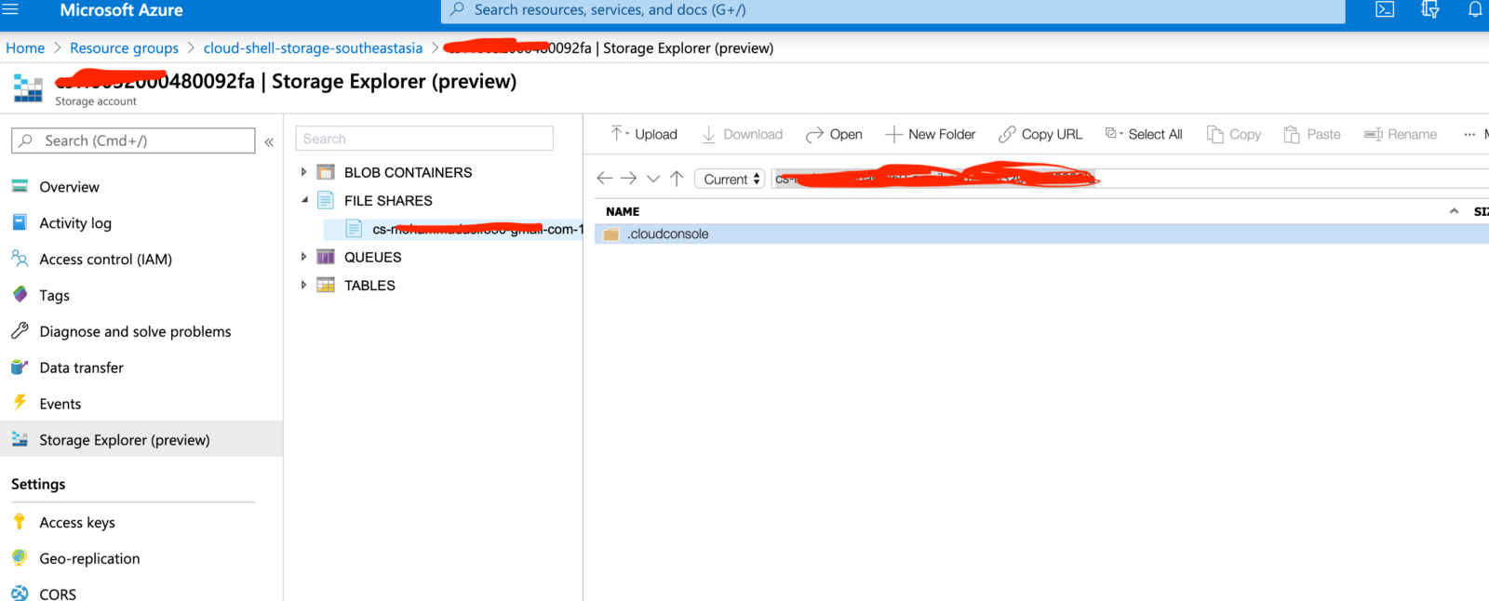
Task: Open Geo-replication under Settings
Action: tap(89, 559)
